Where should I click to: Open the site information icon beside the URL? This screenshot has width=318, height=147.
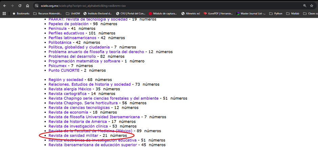tap(36, 6)
